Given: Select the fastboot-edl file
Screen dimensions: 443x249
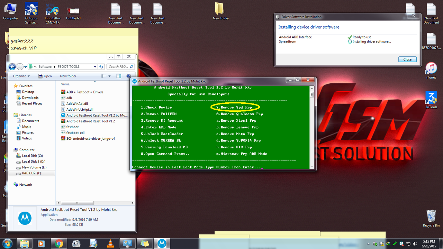Looking at the screenshot, I should 75,132.
